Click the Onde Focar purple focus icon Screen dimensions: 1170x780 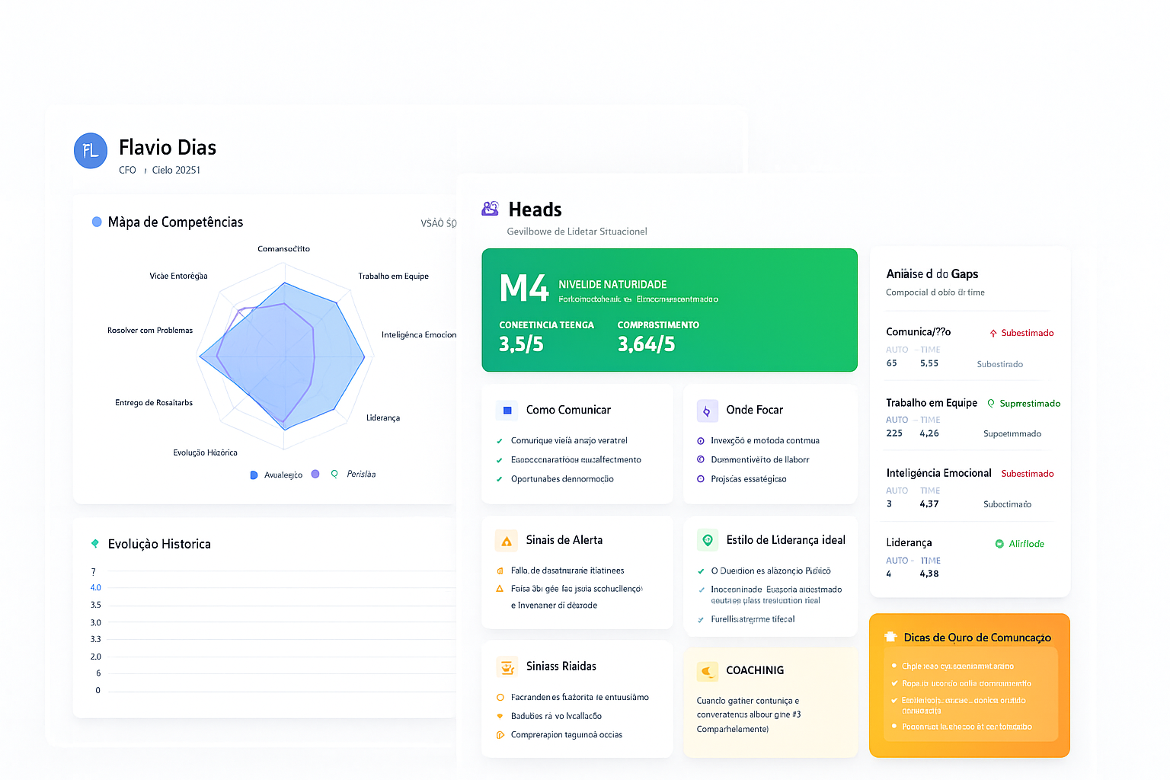pos(707,410)
